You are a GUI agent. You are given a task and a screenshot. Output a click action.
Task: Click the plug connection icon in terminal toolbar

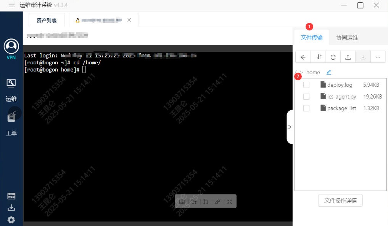217,202
